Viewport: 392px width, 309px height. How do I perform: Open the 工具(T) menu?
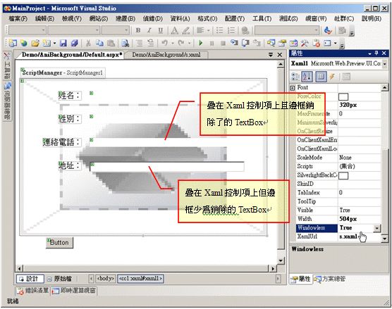coord(262,18)
